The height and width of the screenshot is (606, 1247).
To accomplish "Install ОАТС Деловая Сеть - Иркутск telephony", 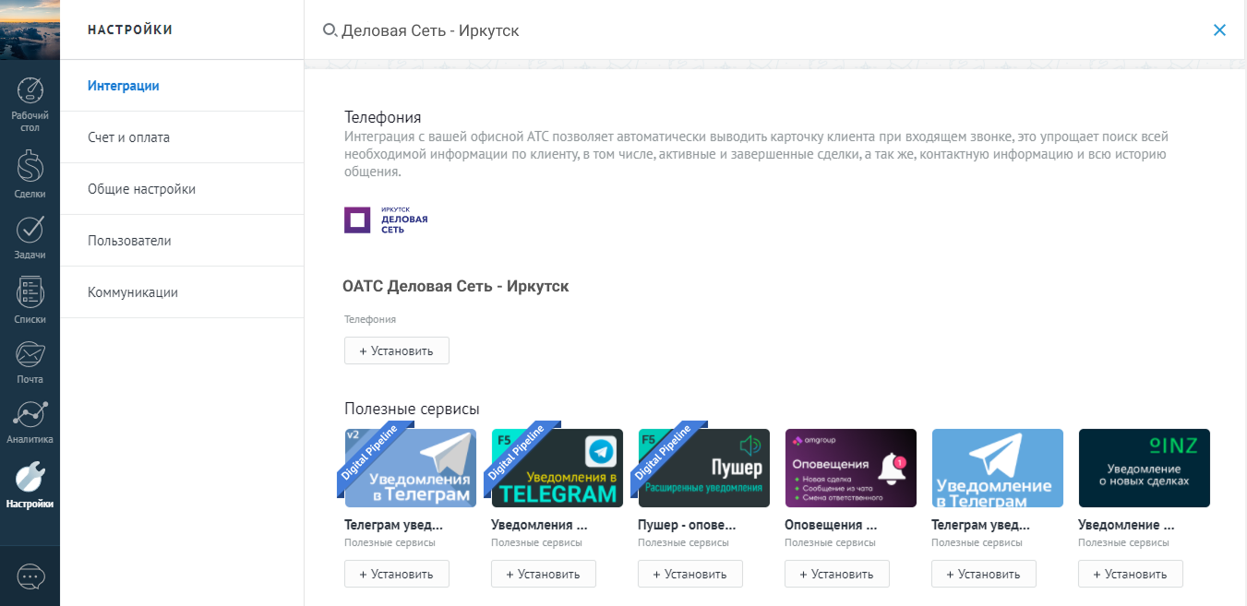I will tap(396, 351).
